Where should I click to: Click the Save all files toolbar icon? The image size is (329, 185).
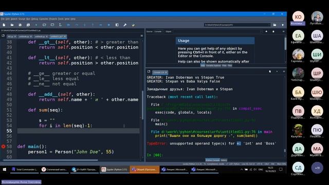28,25
